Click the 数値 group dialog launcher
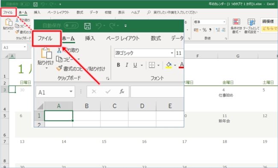The width and height of the screenshot is (278, 168). click(226, 38)
